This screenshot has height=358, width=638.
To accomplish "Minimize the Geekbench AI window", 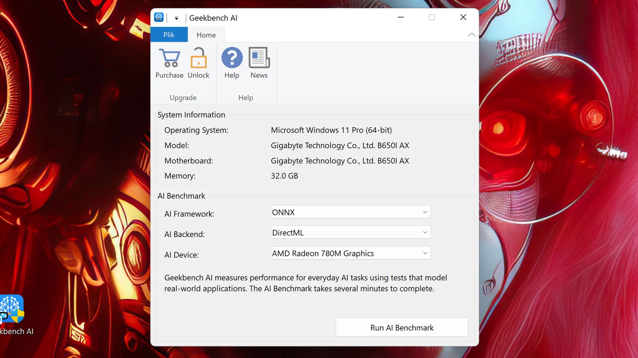I will (401, 17).
